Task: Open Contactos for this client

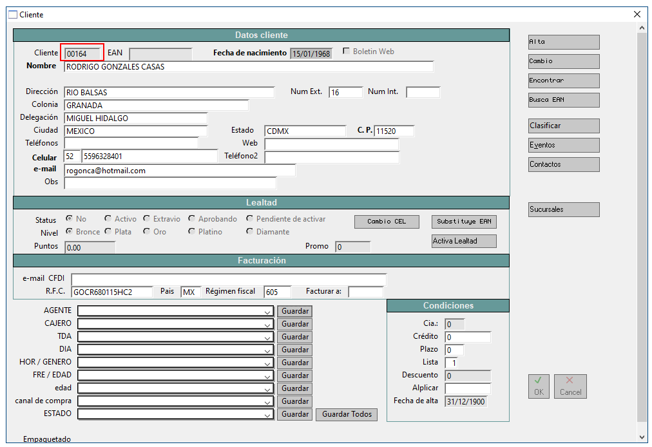Action: click(564, 164)
